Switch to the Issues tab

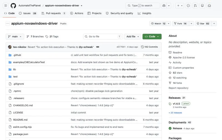28,13
